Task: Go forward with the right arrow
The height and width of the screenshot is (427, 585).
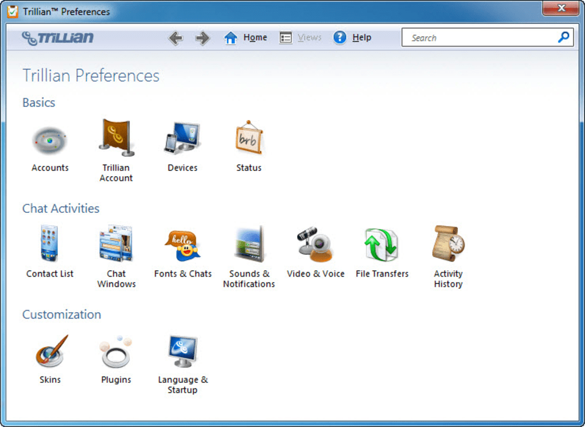Action: (202, 38)
